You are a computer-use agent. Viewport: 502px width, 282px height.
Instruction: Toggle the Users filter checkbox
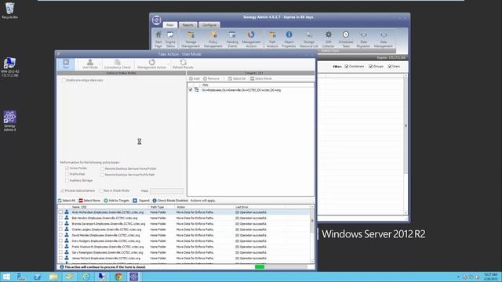(390, 66)
